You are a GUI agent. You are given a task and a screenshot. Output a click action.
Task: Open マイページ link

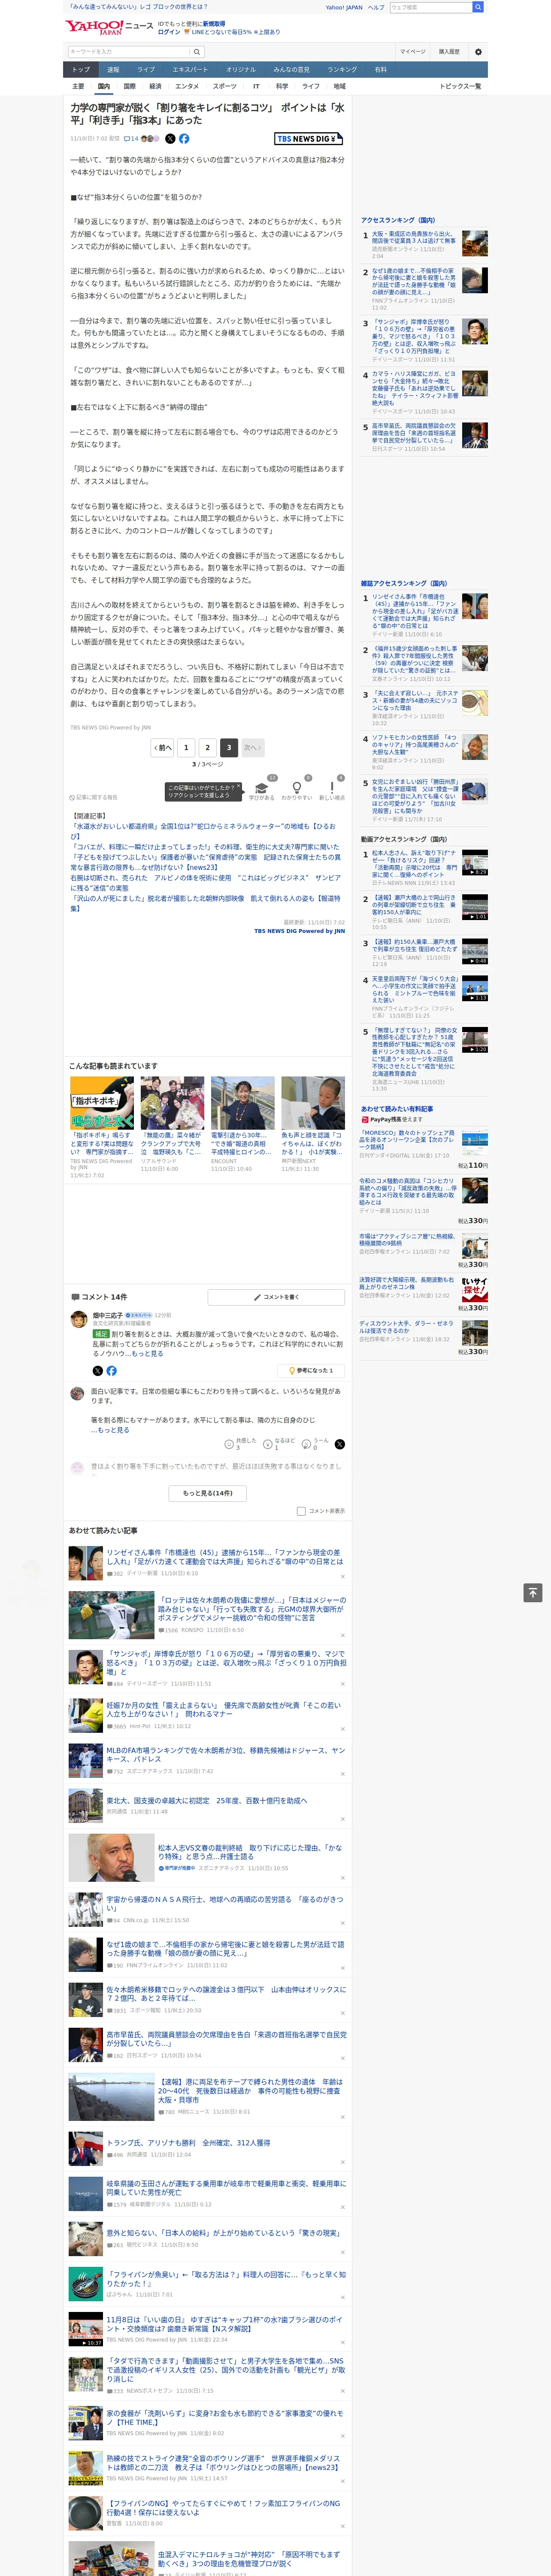pos(413,52)
